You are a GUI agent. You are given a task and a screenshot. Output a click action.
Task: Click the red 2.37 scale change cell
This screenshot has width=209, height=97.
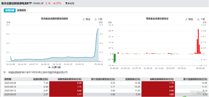pos(158,87)
